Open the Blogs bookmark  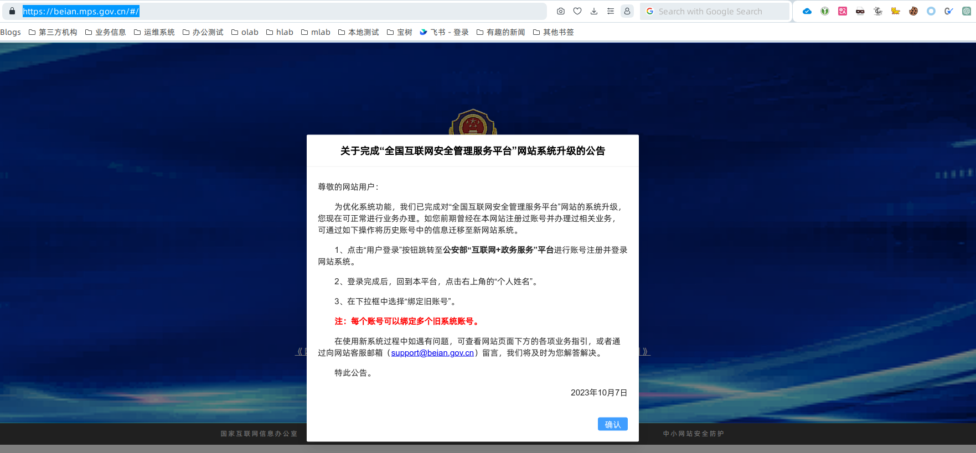click(11, 32)
